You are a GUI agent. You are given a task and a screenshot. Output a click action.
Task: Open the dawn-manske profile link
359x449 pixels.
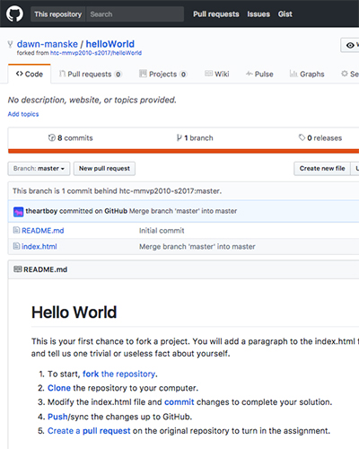pos(48,44)
